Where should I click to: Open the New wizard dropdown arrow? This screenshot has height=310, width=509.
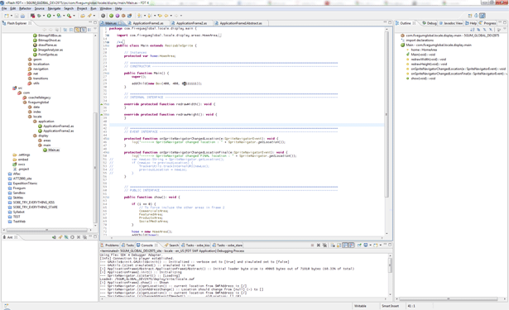[x=12, y=16]
